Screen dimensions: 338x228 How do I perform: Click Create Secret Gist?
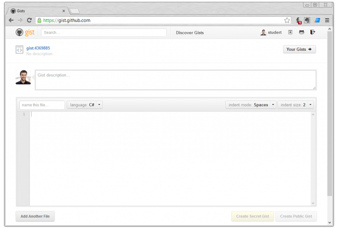253,216
